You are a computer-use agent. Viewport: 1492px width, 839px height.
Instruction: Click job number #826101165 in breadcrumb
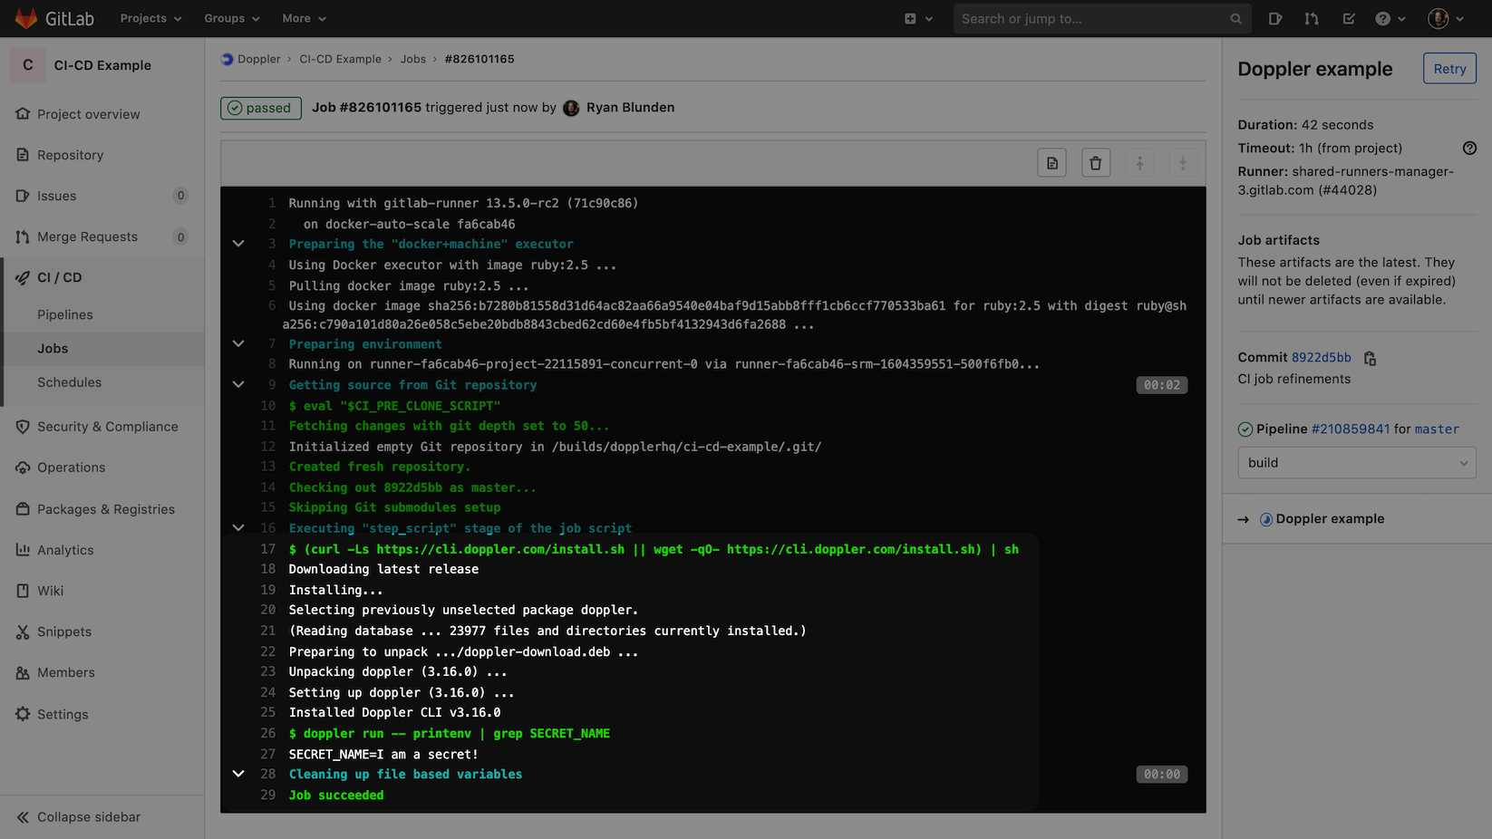pos(480,59)
